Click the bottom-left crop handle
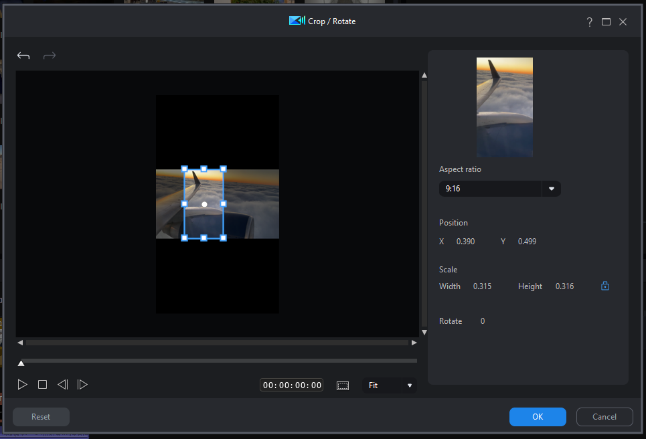This screenshot has height=439, width=646. point(185,238)
